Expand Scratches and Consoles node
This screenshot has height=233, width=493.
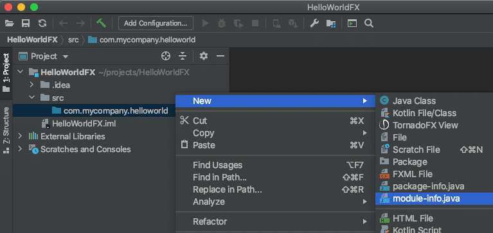[x=20, y=149]
